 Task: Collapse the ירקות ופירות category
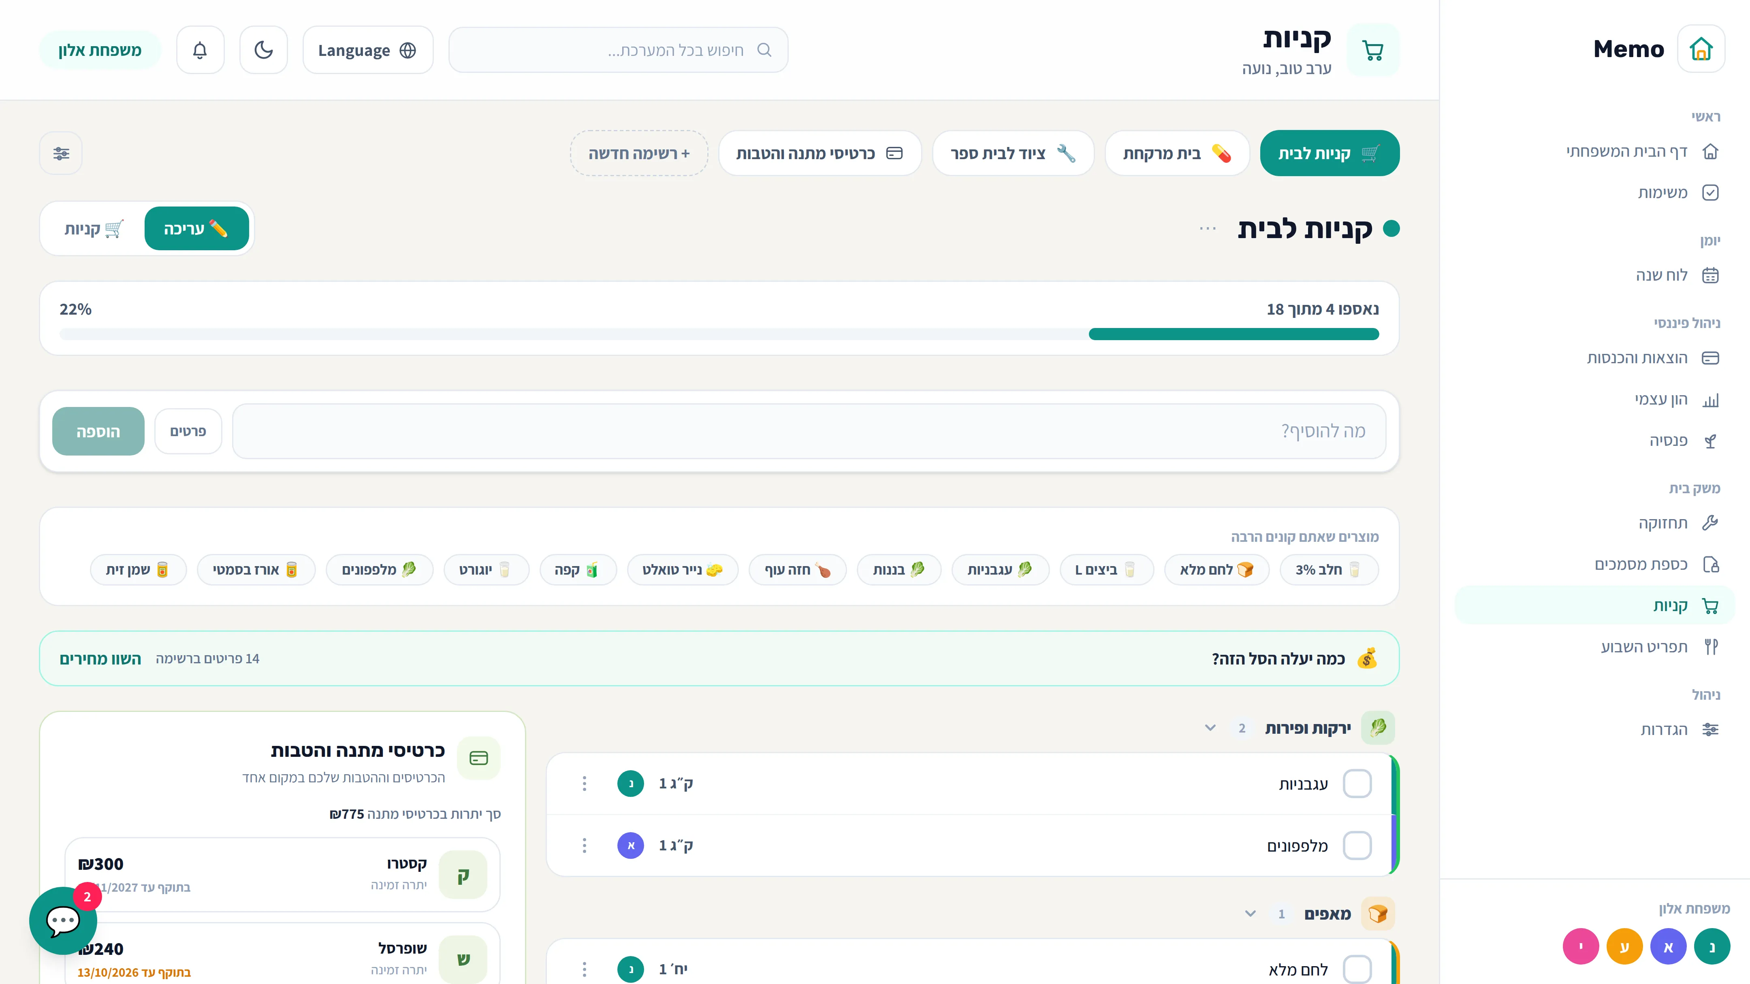(x=1210, y=728)
